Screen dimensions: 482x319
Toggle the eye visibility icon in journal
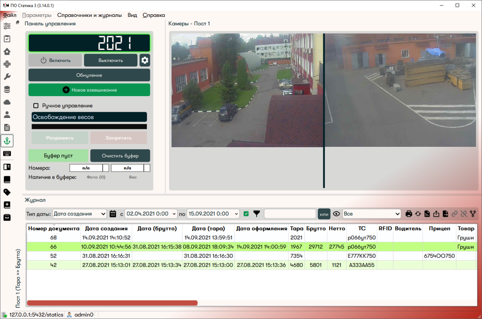337,214
